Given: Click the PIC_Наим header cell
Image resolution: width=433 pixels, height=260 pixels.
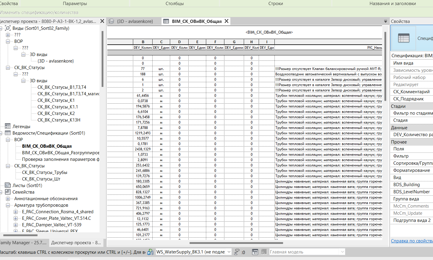Looking at the screenshot, I should pos(328,47).
